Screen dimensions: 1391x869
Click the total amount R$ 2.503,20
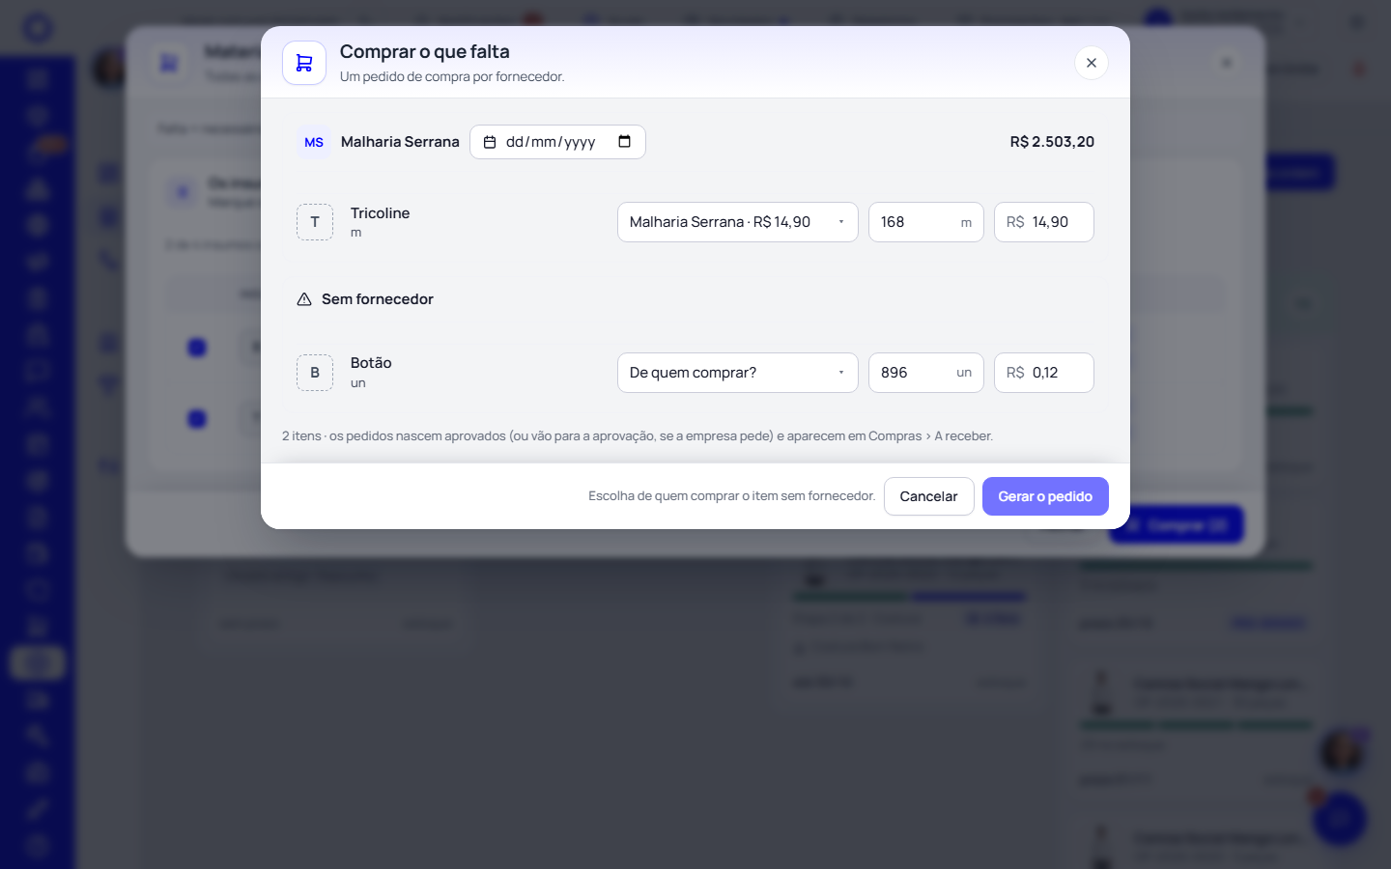(1052, 142)
